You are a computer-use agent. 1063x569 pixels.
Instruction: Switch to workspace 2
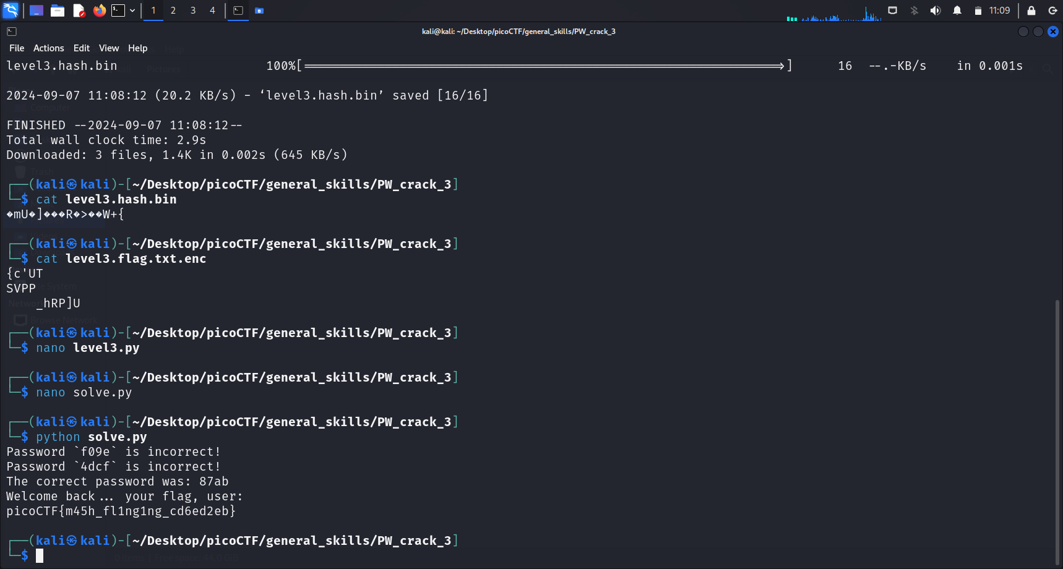point(173,11)
